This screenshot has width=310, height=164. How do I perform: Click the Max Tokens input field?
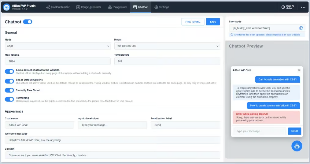57,61
